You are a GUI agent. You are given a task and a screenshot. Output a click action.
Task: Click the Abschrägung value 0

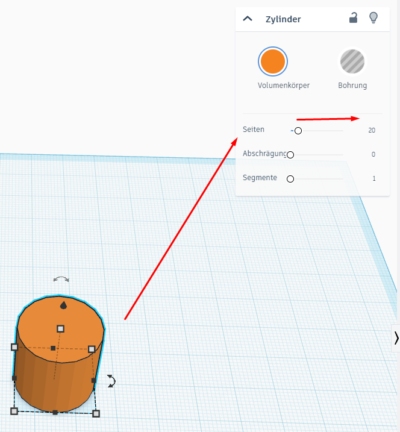tap(373, 154)
